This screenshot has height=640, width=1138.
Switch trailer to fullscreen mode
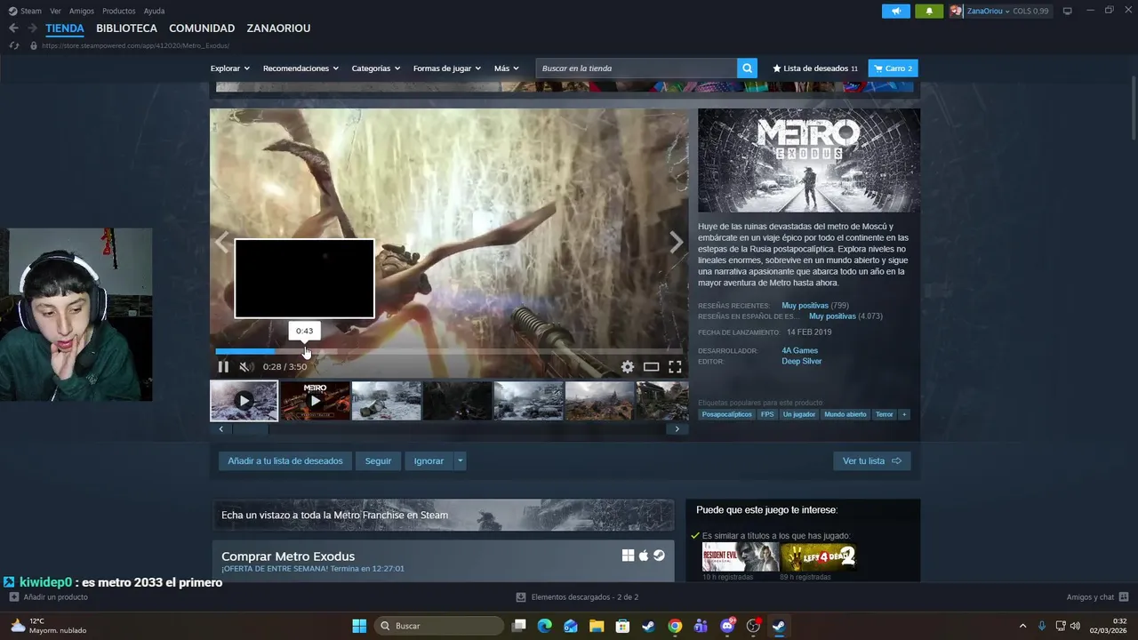[x=675, y=366]
